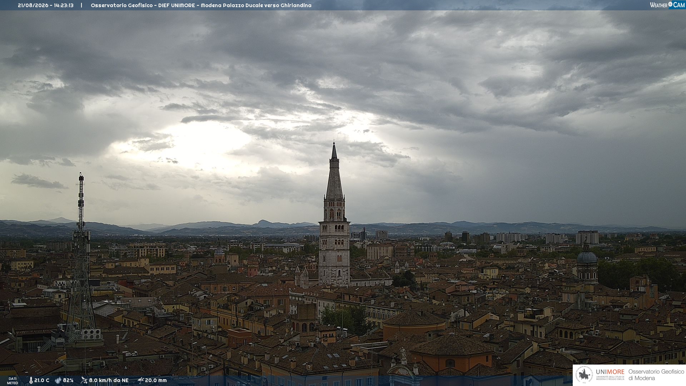Screen dimensions: 686x386
Task: Click the humidity water drops icon
Action: 58,381
